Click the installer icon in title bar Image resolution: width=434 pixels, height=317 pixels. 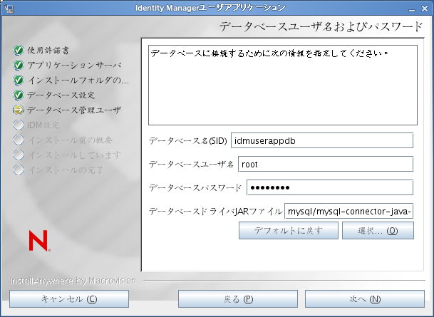click(x=9, y=9)
